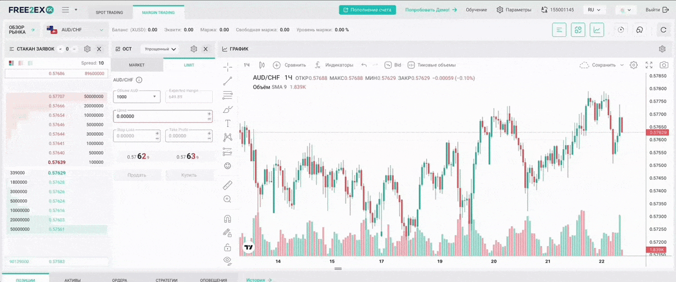Close the СТАКАН ЗАЯВОК panel

99,49
